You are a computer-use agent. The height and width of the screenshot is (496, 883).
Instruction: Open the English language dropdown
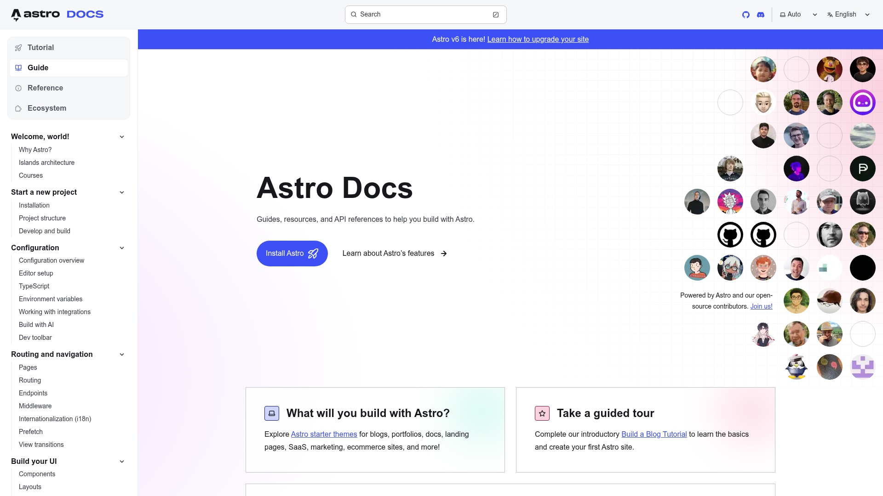tap(849, 15)
